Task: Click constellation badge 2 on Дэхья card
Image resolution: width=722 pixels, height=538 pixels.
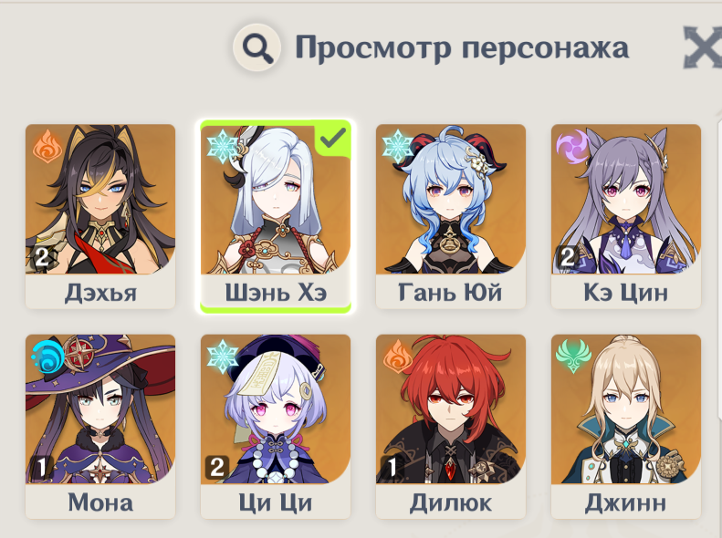Action: click(42, 257)
